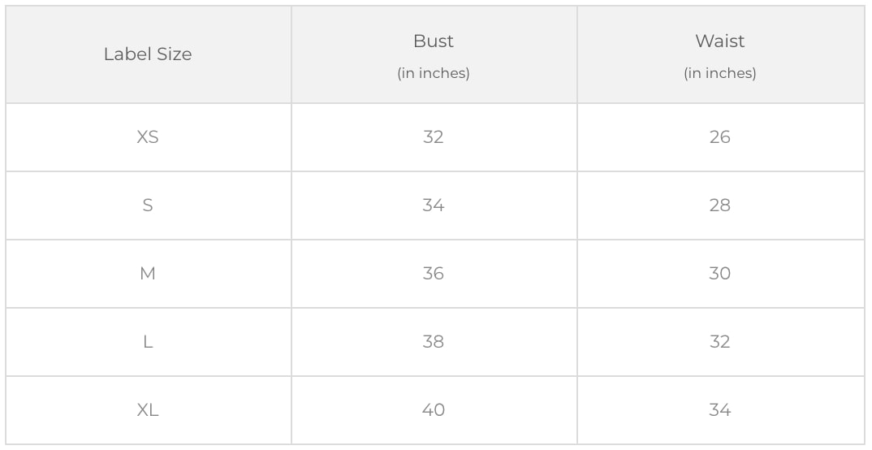Viewport: 872px width, 450px height.
Task: Select the S size label cell
Action: [148, 206]
